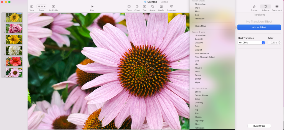Click the Delay stepper arrows
The image size is (284, 130).
point(280,43)
